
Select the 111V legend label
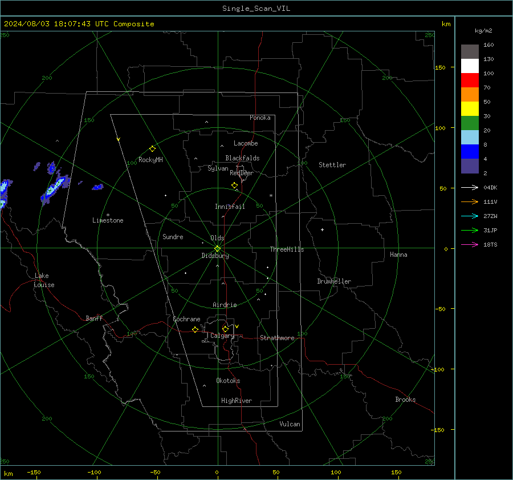[490, 202]
